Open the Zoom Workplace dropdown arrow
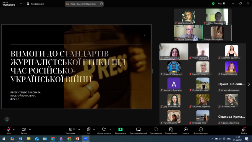This screenshot has height=142, width=252. point(21,4)
